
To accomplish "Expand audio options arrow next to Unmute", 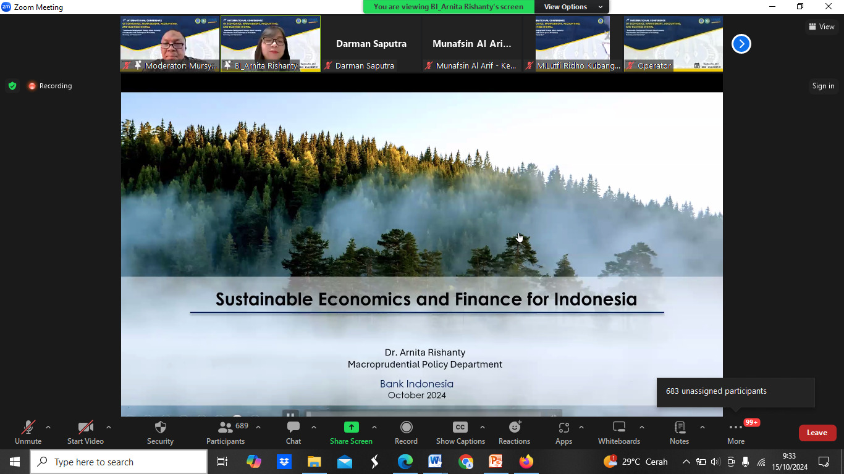I will (48, 427).
